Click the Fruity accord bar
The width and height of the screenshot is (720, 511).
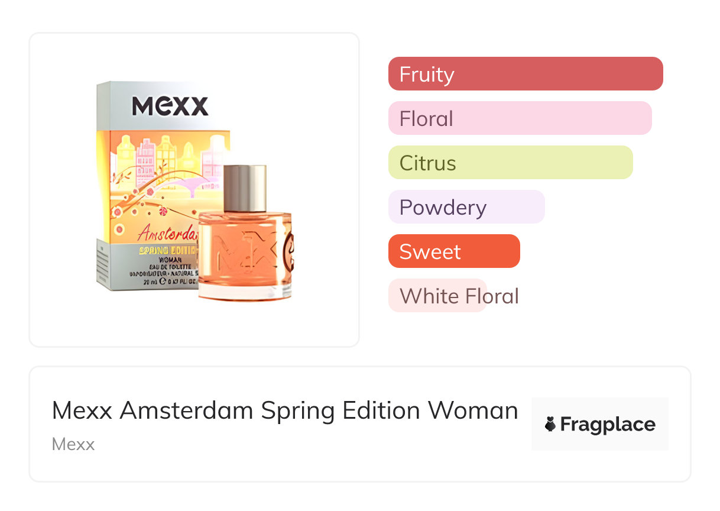click(x=525, y=74)
